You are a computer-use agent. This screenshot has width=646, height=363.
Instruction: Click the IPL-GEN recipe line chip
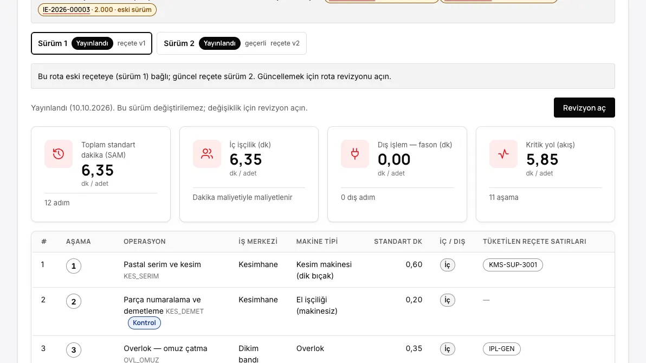coord(501,348)
